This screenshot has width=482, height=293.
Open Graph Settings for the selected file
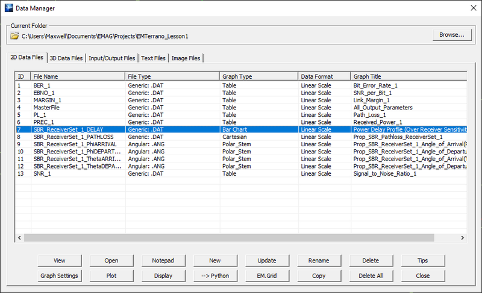[x=60, y=276]
